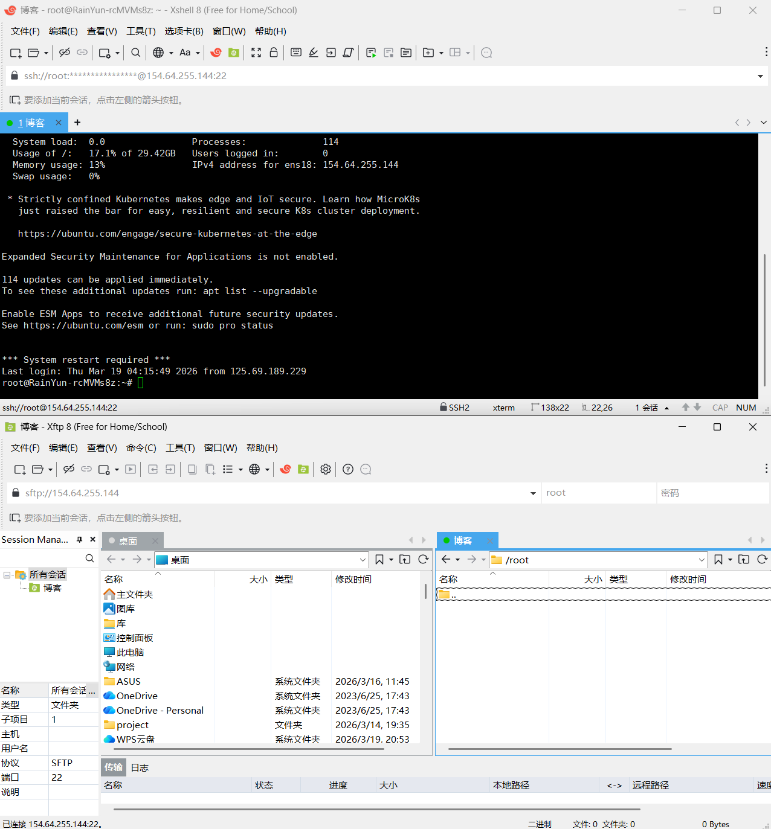The image size is (771, 829).
Task: Switch to the 日志 tab in Xftp
Action: pos(140,767)
